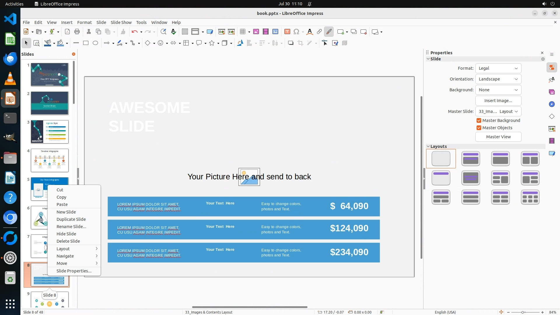Open the sidebar Navigator panel icon

tap(552, 104)
